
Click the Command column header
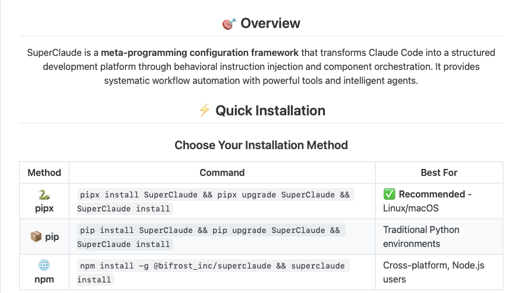222,172
